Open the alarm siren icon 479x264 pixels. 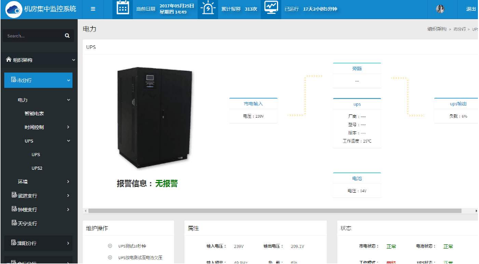(207, 9)
